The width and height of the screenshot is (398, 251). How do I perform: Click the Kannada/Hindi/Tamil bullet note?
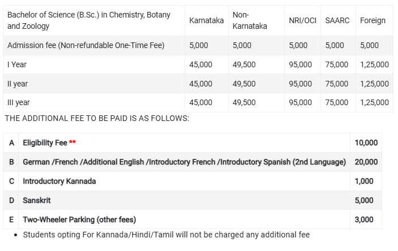(x=166, y=235)
